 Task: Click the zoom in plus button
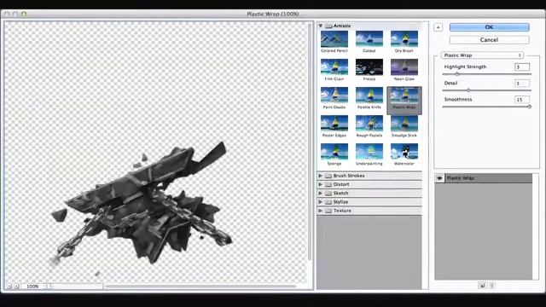(x=16, y=287)
